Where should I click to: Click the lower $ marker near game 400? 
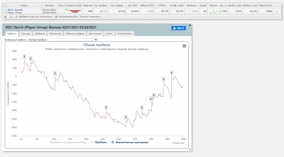151,99
